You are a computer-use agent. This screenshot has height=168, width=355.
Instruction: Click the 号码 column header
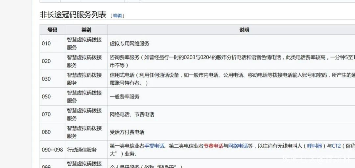[52, 30]
